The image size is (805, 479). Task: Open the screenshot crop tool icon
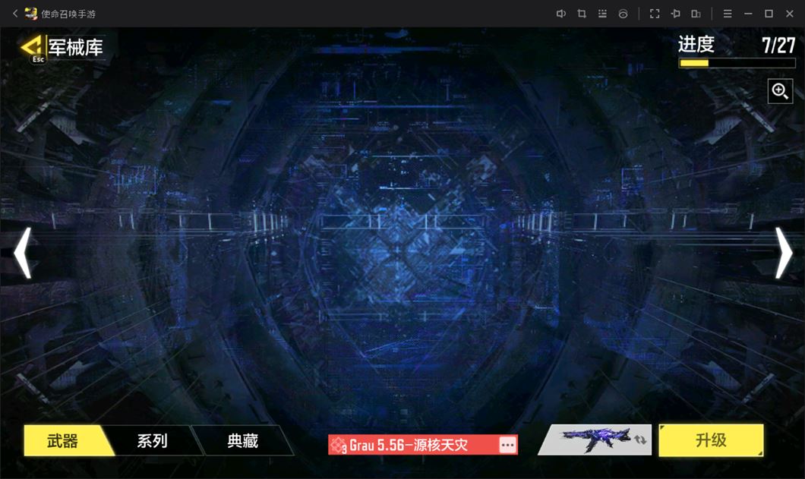(x=582, y=14)
